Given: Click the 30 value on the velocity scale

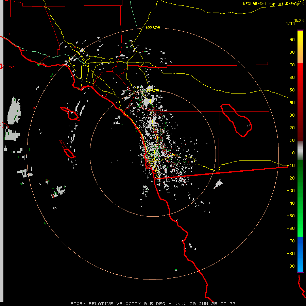Looking at the screenshot, I should pyautogui.click(x=292, y=115).
